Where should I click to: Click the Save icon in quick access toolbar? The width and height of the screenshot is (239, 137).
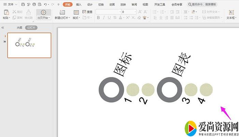click(23, 4)
